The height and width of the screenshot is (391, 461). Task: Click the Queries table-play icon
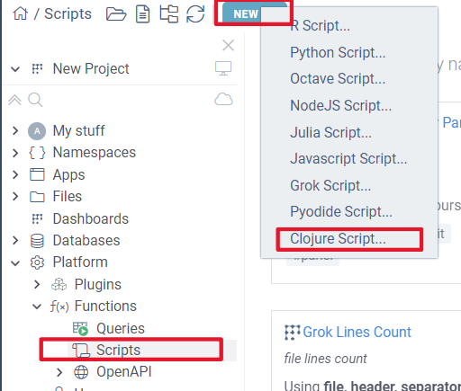point(80,328)
